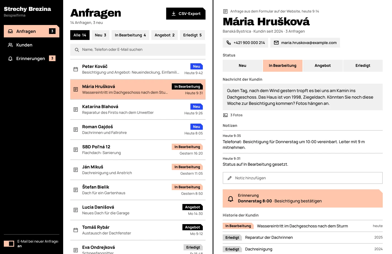Open Štefan Bielik request in the list
This screenshot has height=254, width=392.
coord(138,190)
